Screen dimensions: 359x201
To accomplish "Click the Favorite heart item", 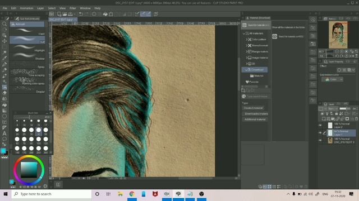I will 252,82.
